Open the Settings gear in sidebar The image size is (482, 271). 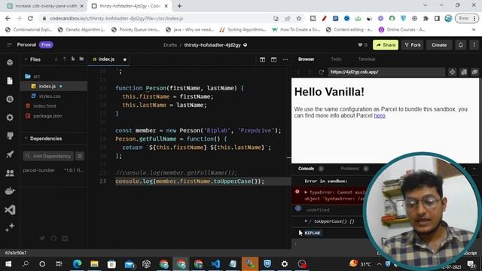[x=10, y=117]
